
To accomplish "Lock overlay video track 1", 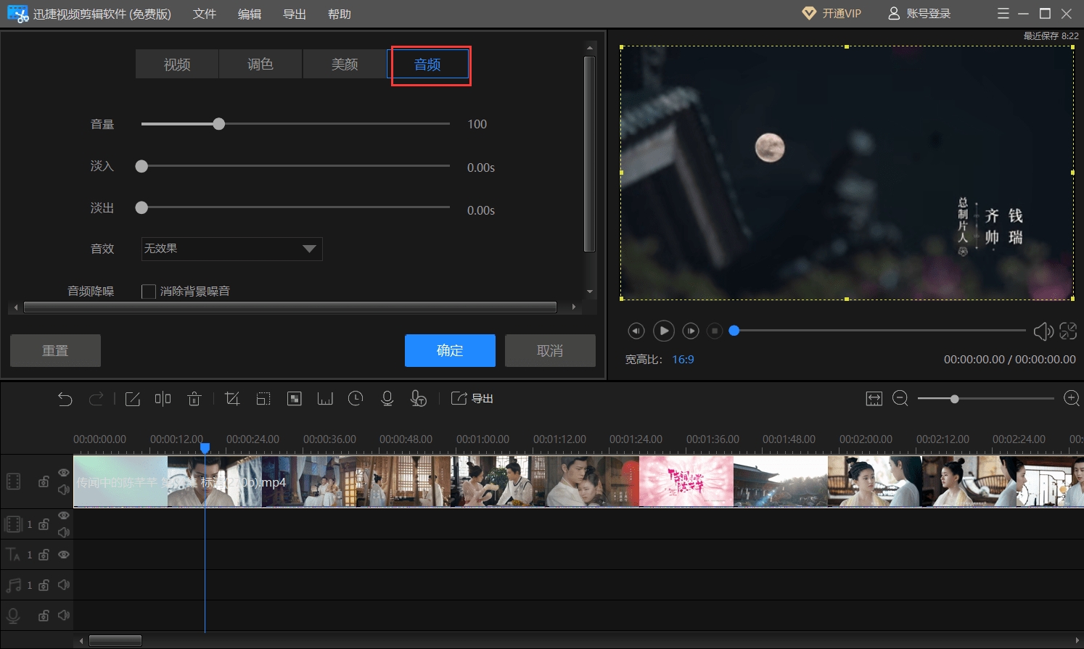I will (x=44, y=524).
